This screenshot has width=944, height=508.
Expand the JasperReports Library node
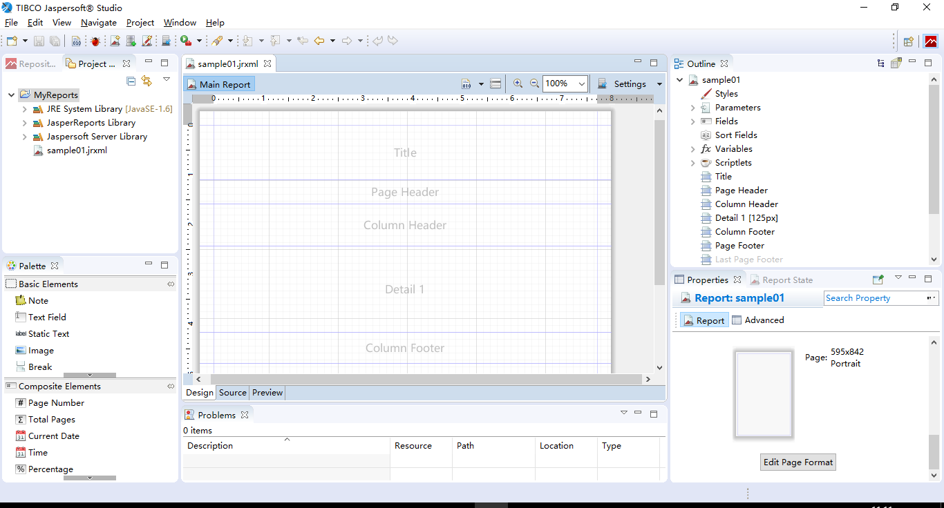[x=25, y=123]
